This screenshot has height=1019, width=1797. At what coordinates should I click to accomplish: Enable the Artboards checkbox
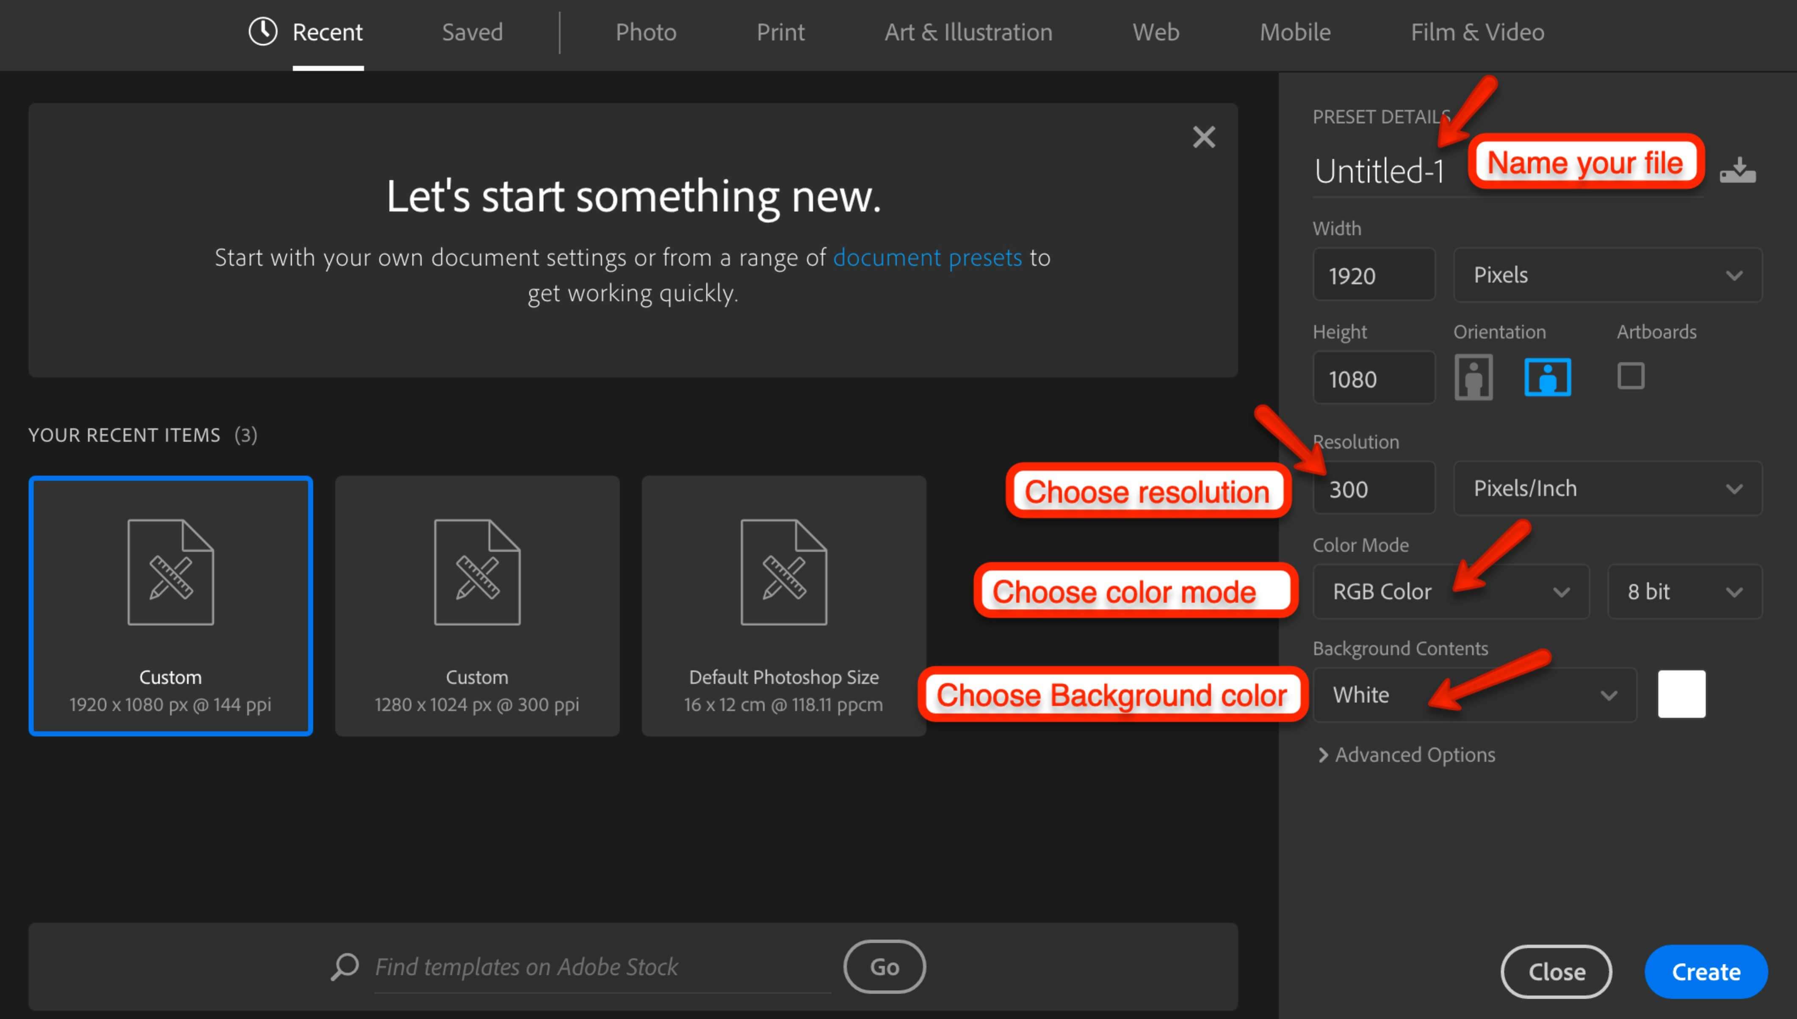coord(1631,376)
